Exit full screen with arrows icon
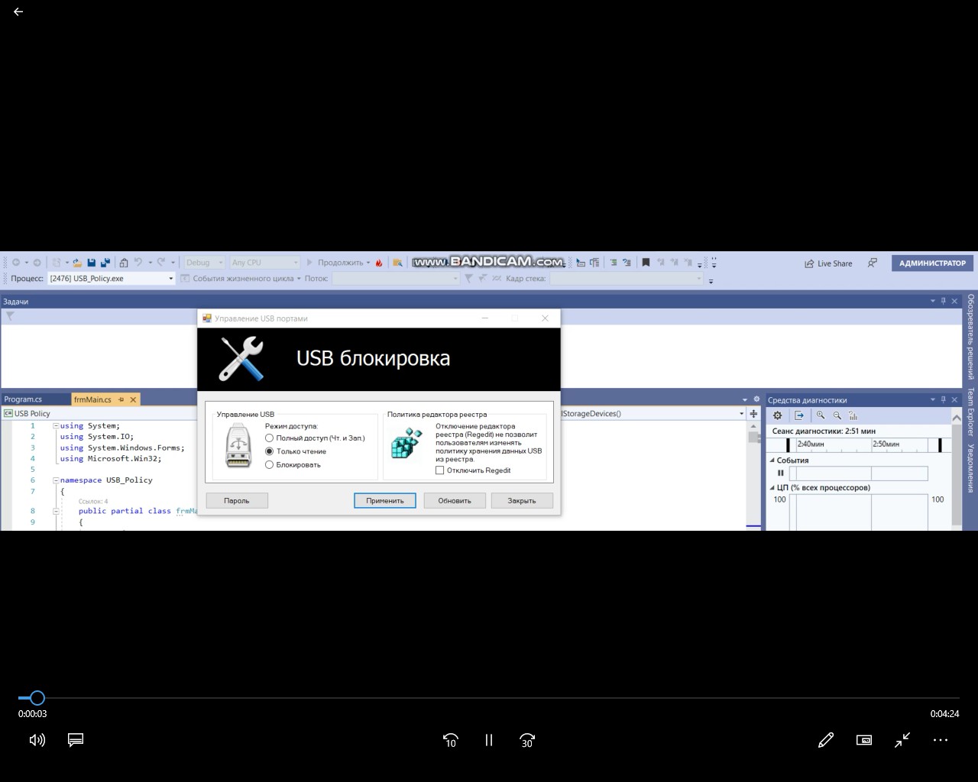The width and height of the screenshot is (978, 782). [x=902, y=740]
